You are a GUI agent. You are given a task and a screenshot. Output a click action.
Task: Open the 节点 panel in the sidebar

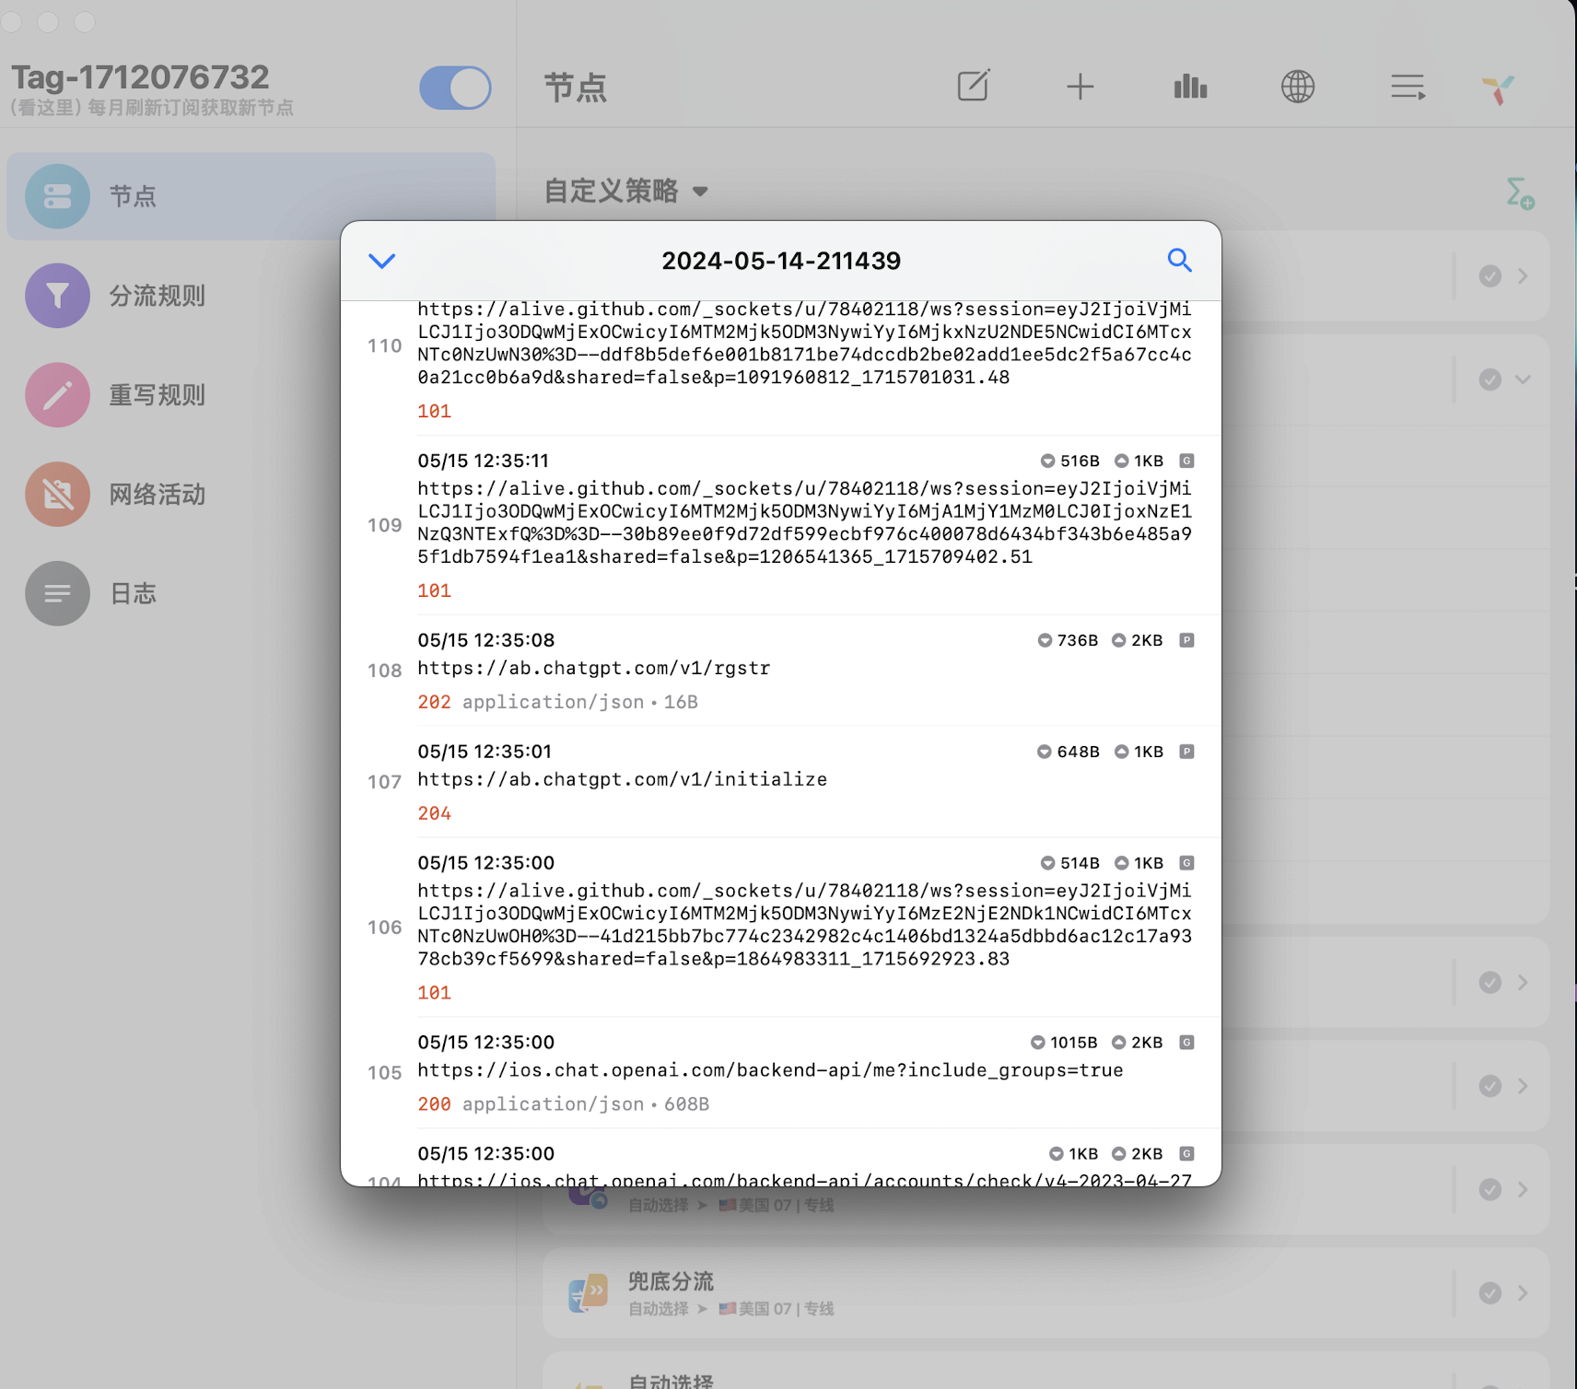[x=134, y=196]
